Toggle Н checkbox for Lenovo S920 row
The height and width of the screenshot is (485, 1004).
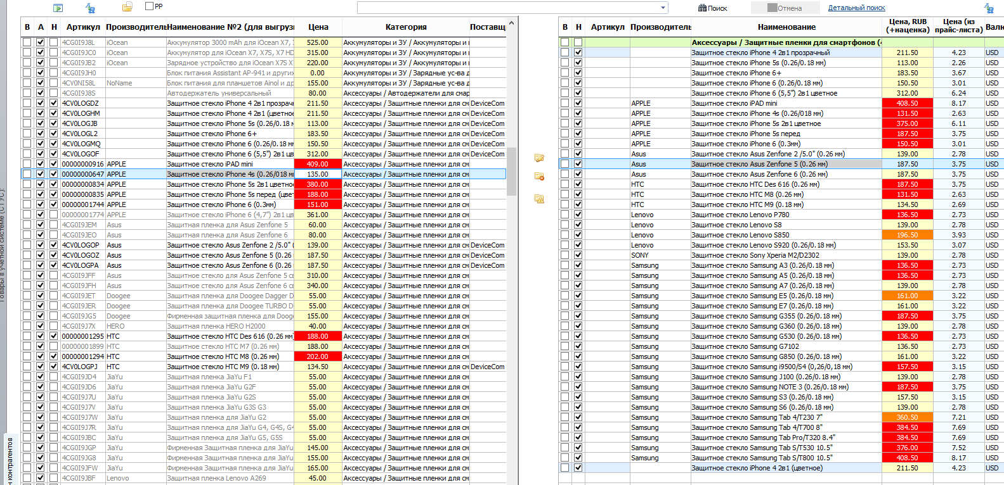click(578, 245)
